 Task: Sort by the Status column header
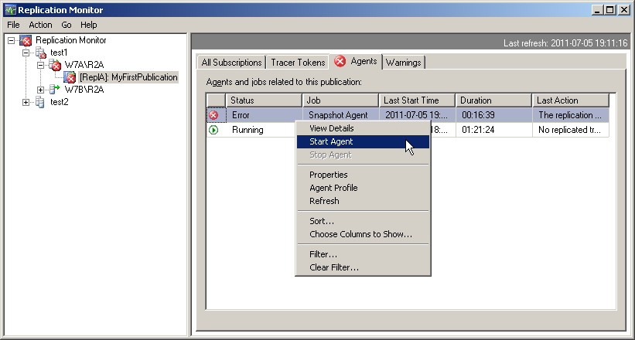click(x=264, y=100)
